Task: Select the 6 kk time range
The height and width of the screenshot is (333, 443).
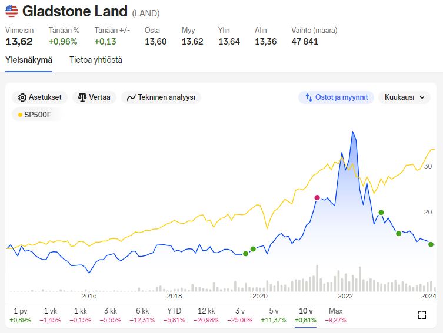Action: point(142,315)
